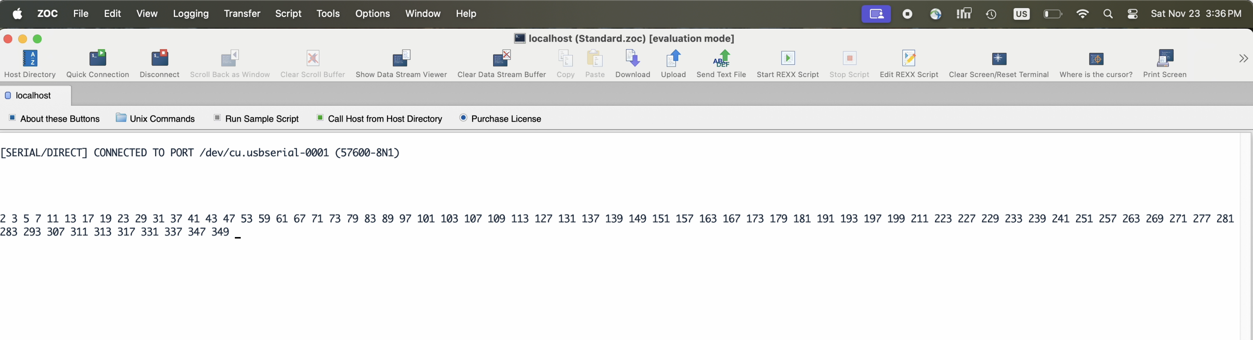This screenshot has width=1253, height=340.
Task: Click Clear Screen/Reset Terminal icon
Action: point(999,64)
